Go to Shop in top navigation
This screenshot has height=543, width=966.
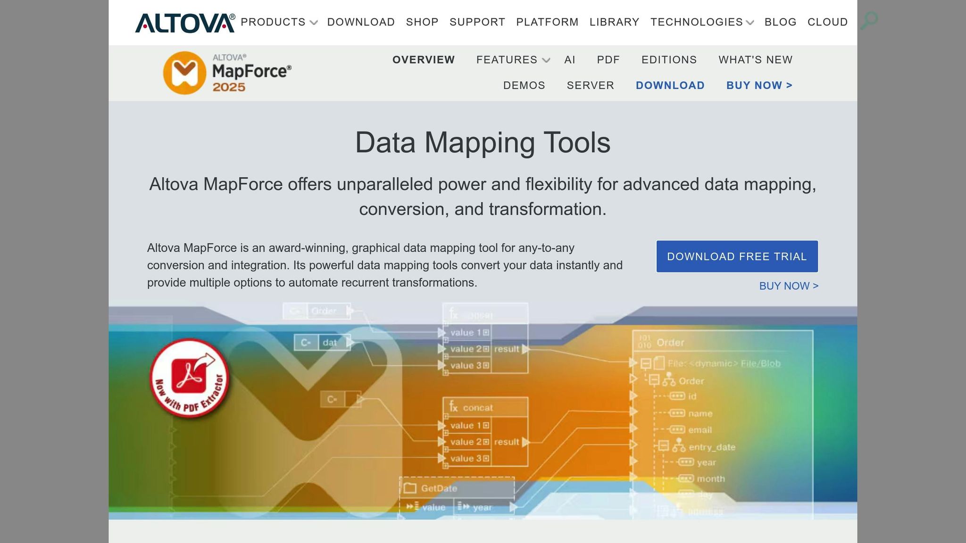click(x=422, y=22)
